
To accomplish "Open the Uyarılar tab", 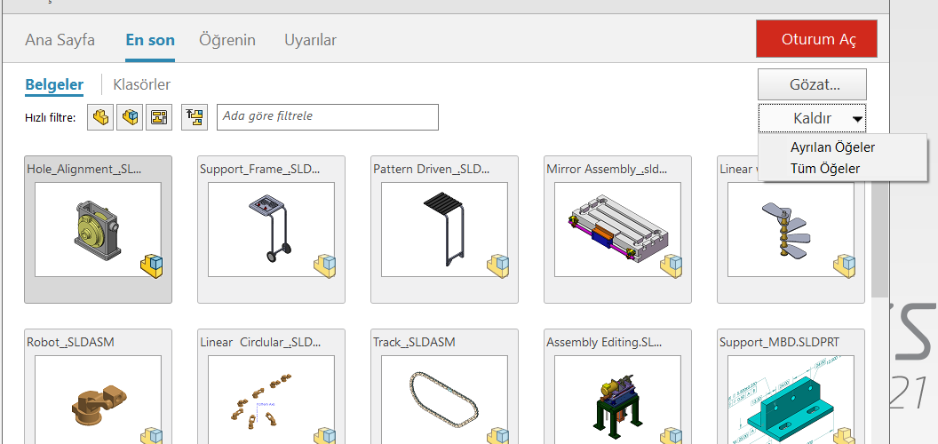I will click(310, 40).
